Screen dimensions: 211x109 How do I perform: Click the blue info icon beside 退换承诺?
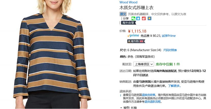click(x=120, y=95)
